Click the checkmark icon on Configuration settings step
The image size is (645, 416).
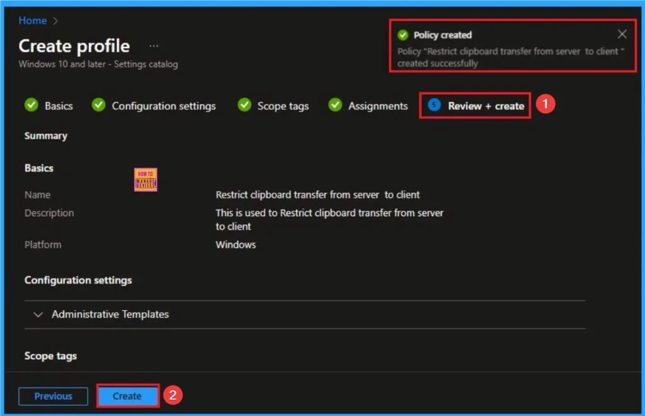[100, 105]
